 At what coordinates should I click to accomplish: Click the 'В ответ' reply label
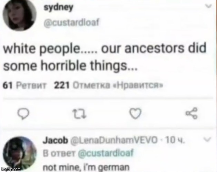pos(59,153)
